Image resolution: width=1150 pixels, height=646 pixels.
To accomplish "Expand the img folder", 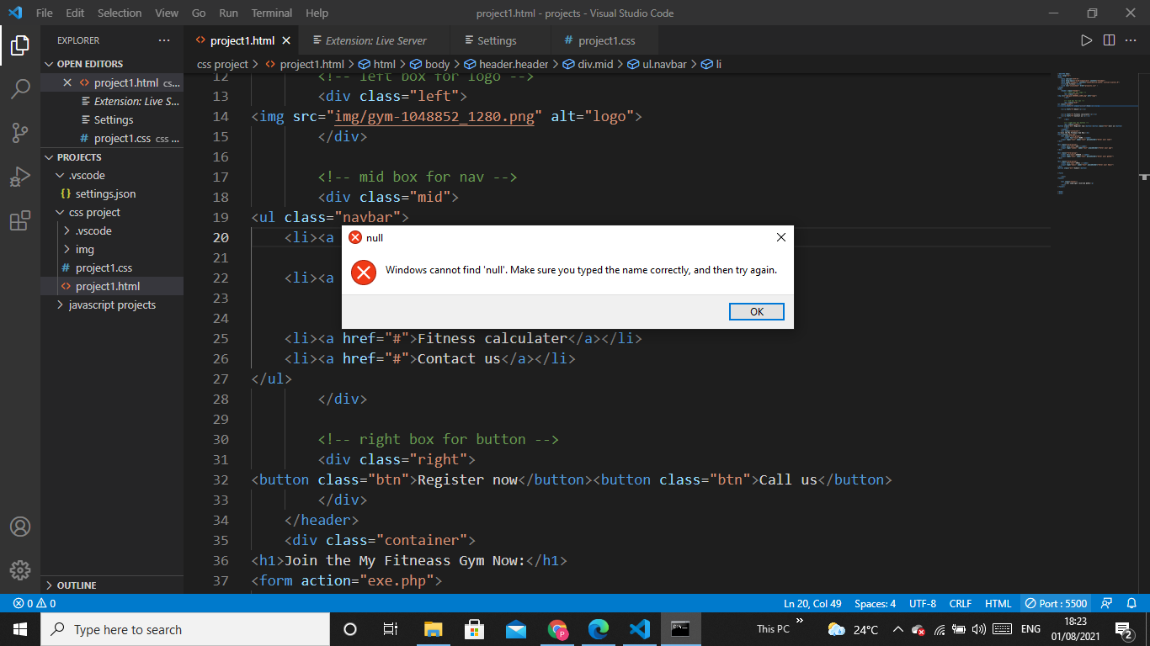I will pos(84,249).
